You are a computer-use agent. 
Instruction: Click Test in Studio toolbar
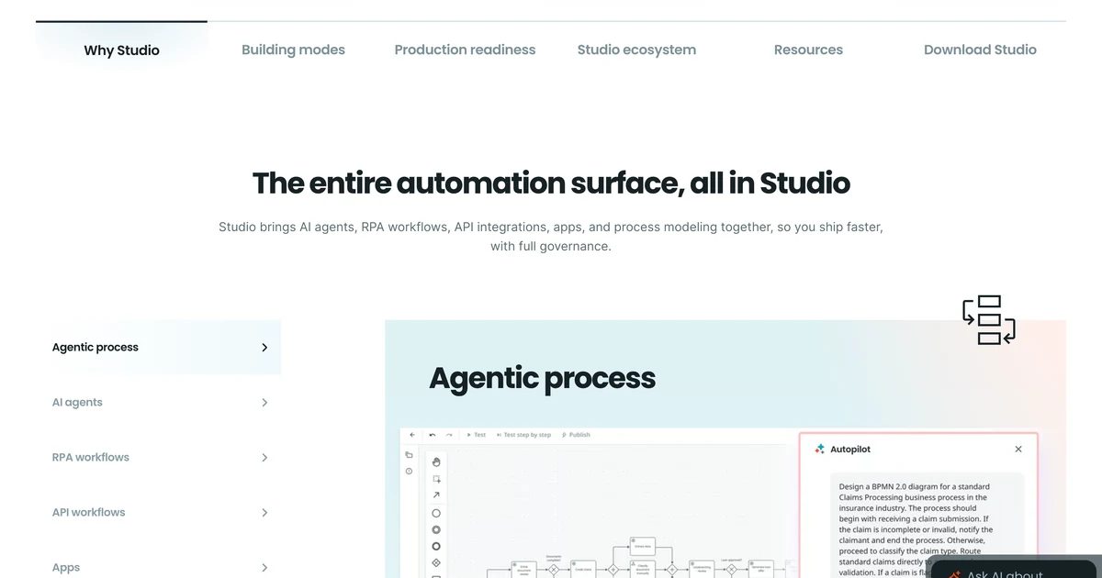[x=477, y=435]
